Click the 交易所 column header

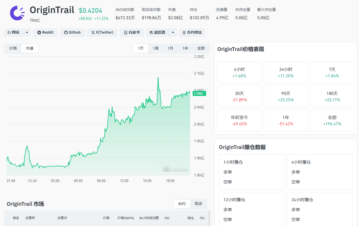click(x=30, y=218)
